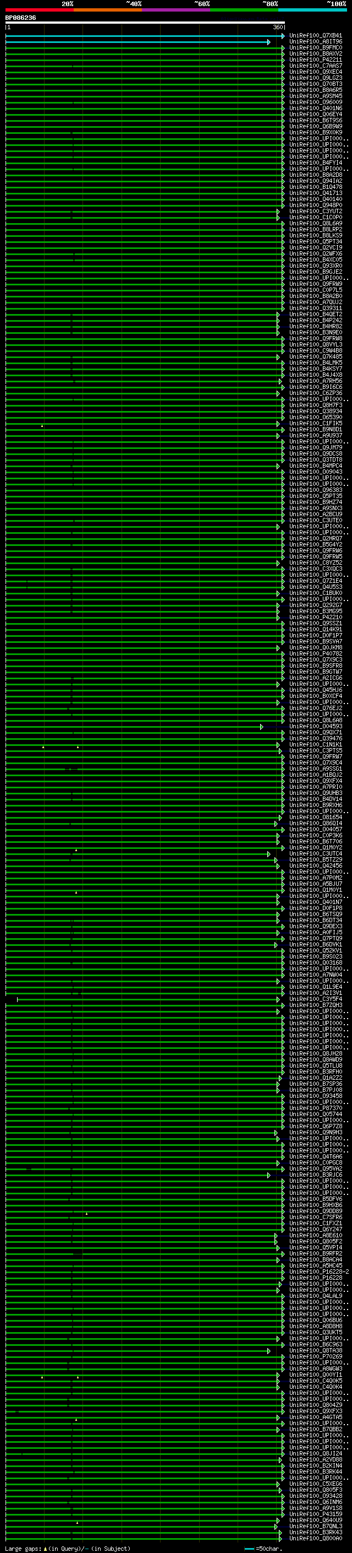Select hit label UniRef100_Q9LGZ3
The height and width of the screenshot is (1553, 352).
(x=316, y=78)
